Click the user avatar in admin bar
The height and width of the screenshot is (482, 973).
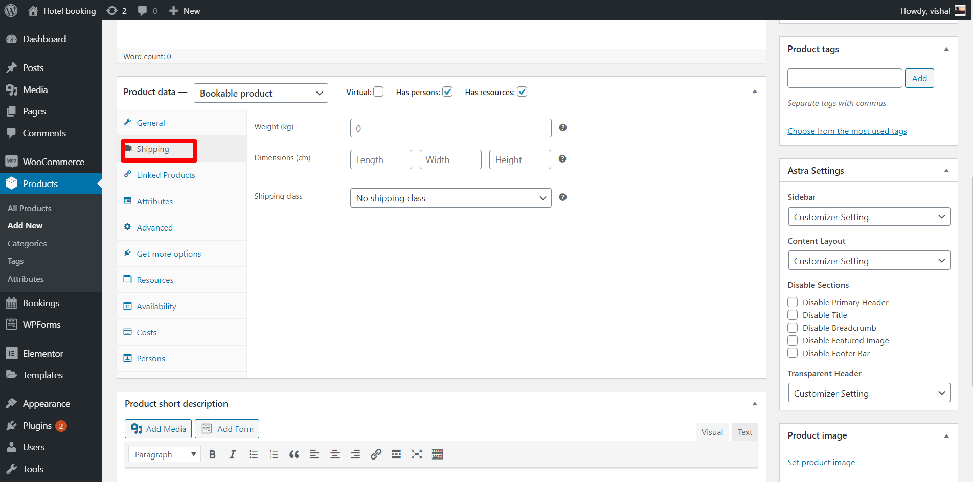[960, 11]
